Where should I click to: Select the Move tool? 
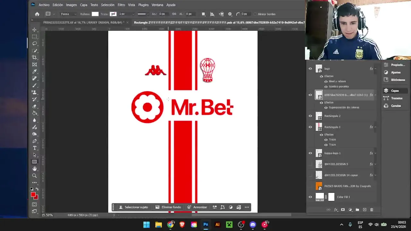tap(34, 30)
